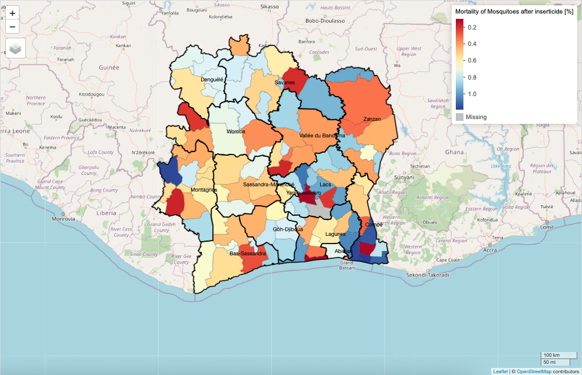582x375 pixels.
Task: Click the Denguélé region label
Action: pyautogui.click(x=212, y=79)
